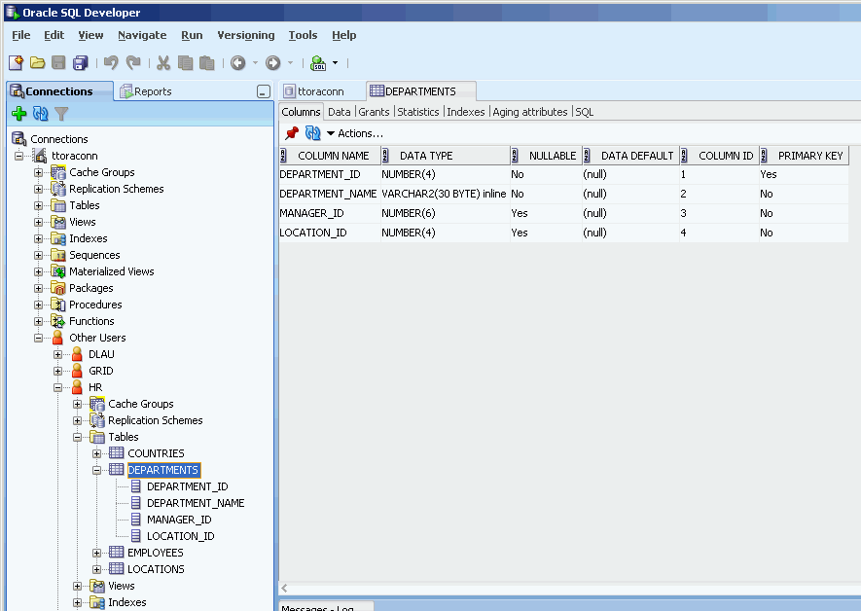
Task: Sort by the DATA TYPE sort icon
Action: [x=385, y=156]
